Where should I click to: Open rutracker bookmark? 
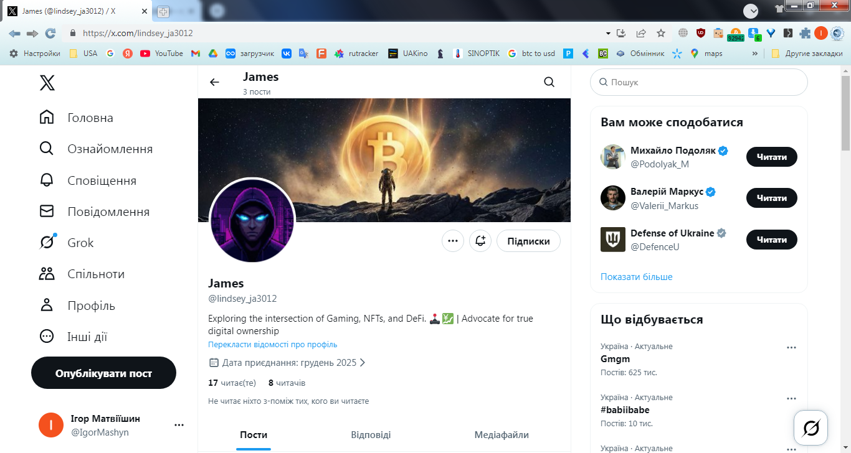tap(356, 54)
